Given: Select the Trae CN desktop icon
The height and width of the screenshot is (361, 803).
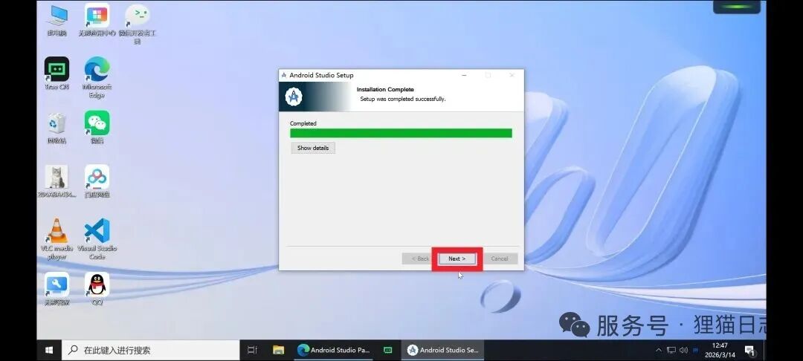Looking at the screenshot, I should 57,73.
